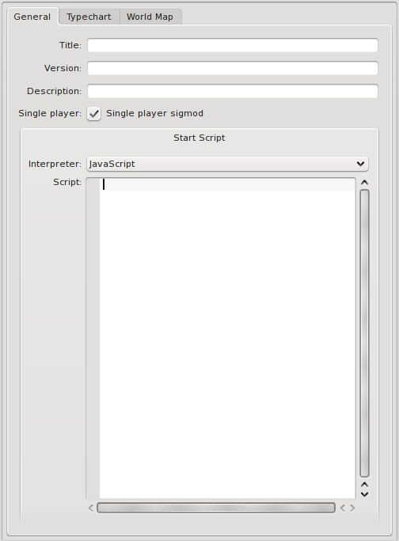This screenshot has width=399, height=541.
Task: Click inside the Script editor area
Action: (227, 339)
